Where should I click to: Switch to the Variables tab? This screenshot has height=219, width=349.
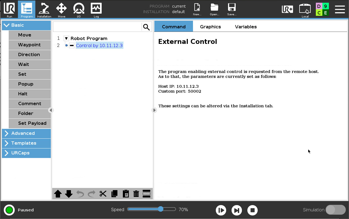[246, 27]
